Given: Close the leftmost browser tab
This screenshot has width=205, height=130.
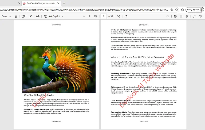Looking at the screenshot, I should coord(19,3).
